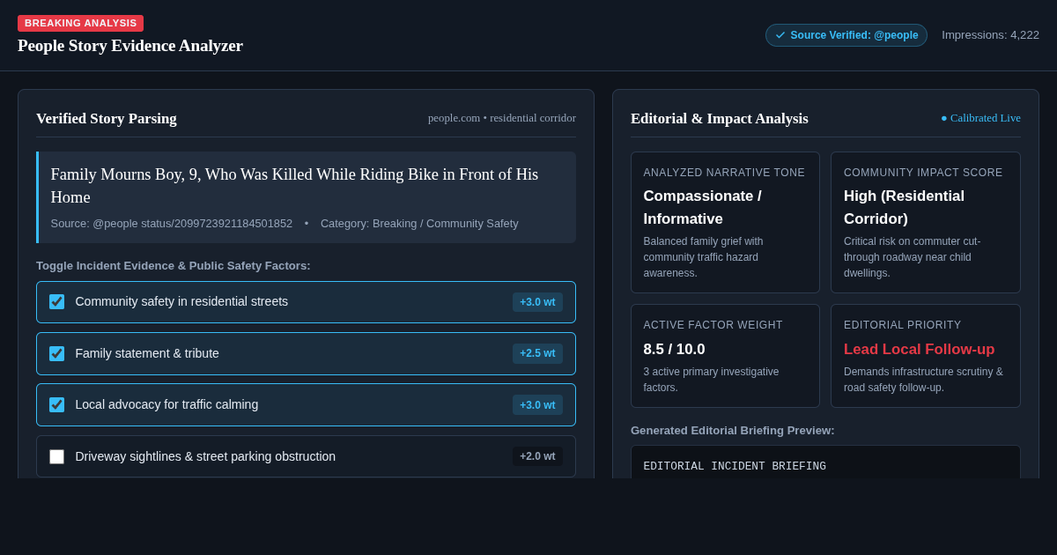
Task: Open the Community Impact Score card
Action: tap(926, 222)
